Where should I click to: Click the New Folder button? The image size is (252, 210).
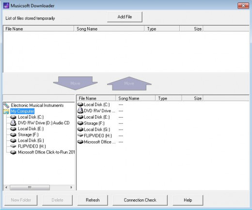(x=21, y=200)
